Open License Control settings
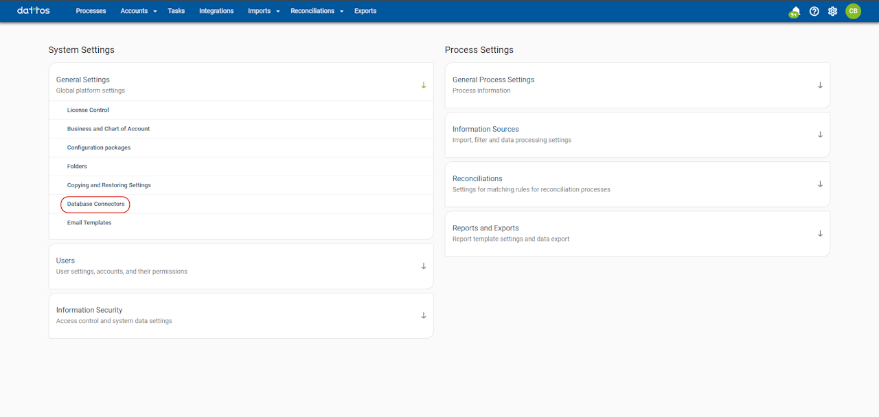The height and width of the screenshot is (417, 879). click(x=88, y=110)
